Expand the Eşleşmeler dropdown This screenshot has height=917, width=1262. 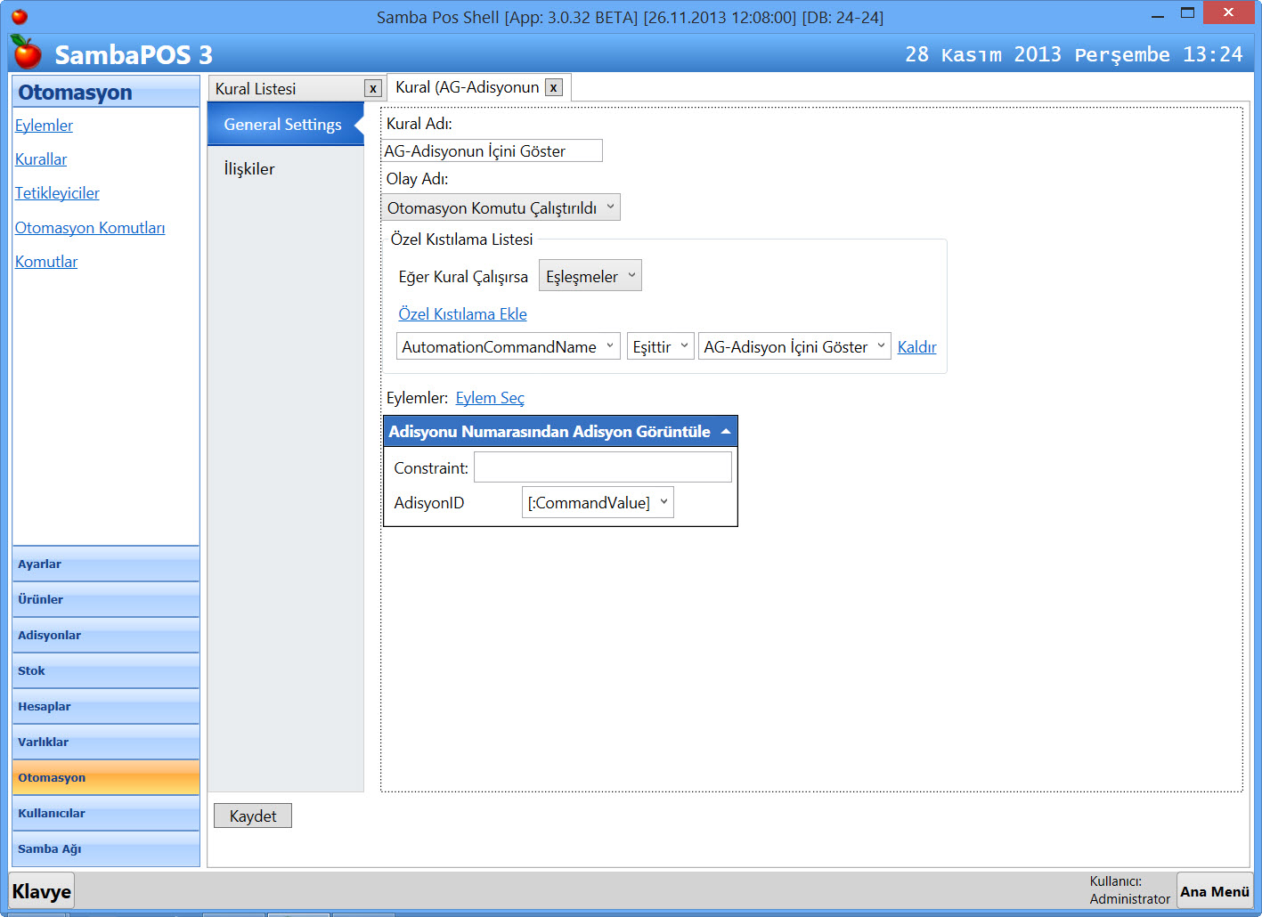pos(590,277)
